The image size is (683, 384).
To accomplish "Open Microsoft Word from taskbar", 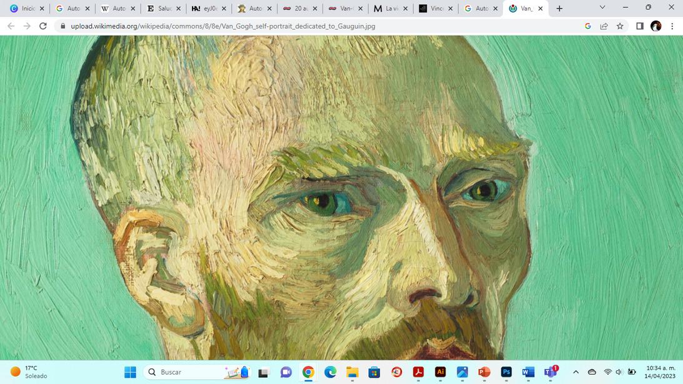I will [x=528, y=372].
